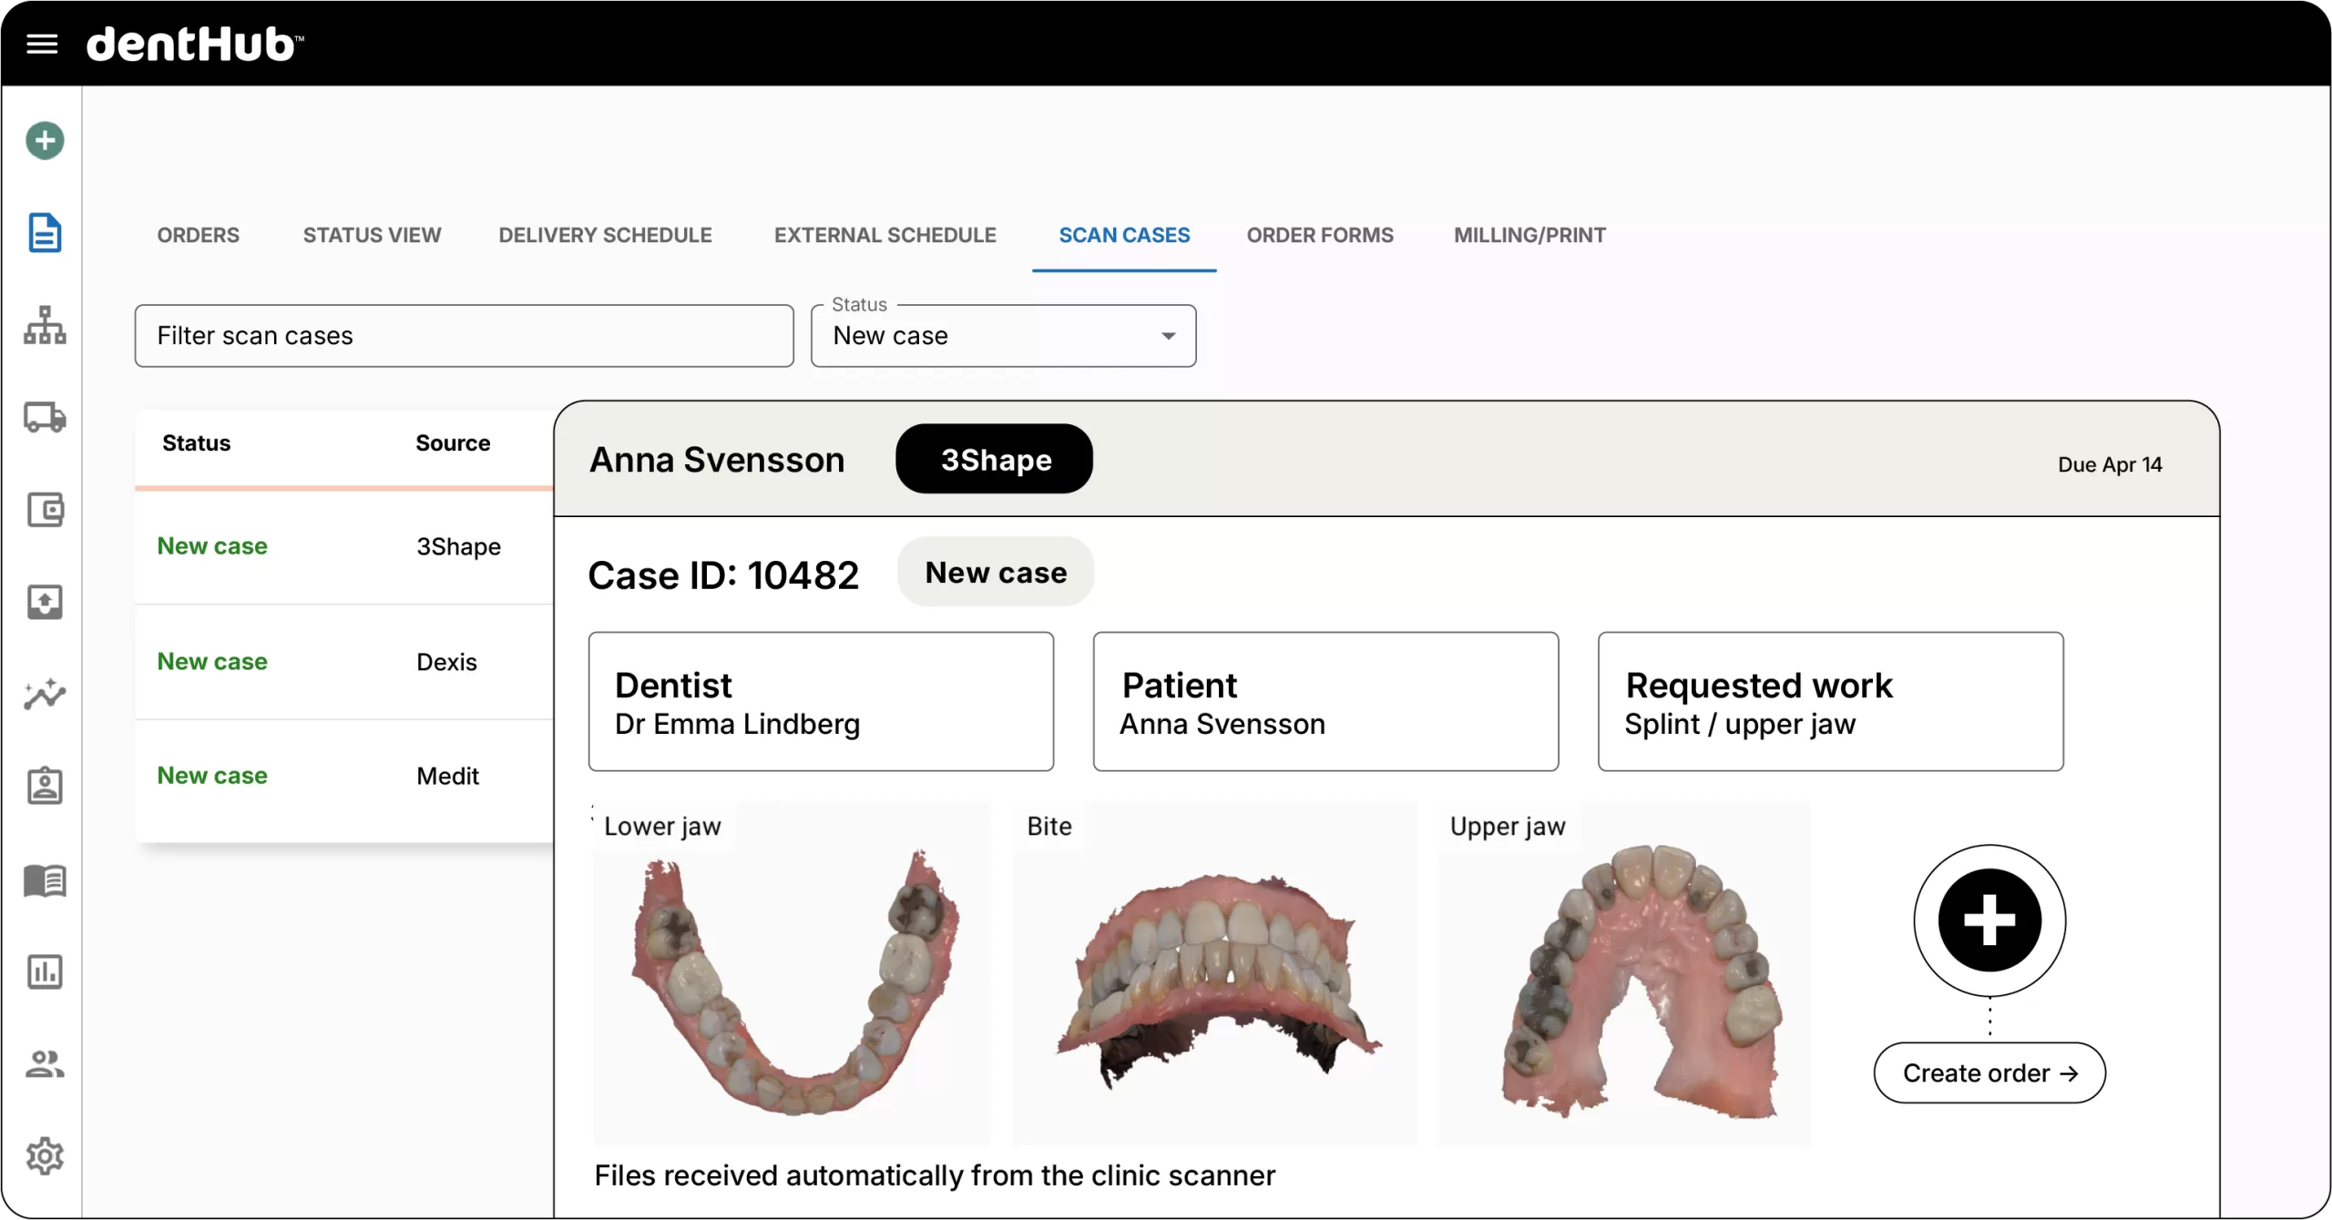2332x1220 pixels.
Task: Open the Delivery Schedule tab
Action: click(605, 235)
